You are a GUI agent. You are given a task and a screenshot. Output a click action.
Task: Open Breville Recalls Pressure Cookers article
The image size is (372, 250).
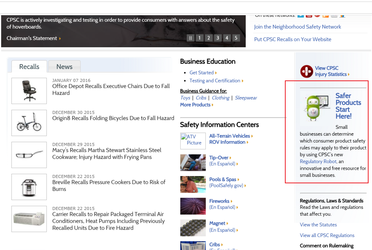point(109,186)
